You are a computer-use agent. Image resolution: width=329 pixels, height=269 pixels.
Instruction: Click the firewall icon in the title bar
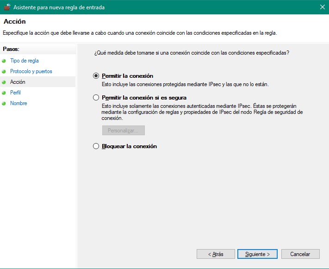[6, 7]
